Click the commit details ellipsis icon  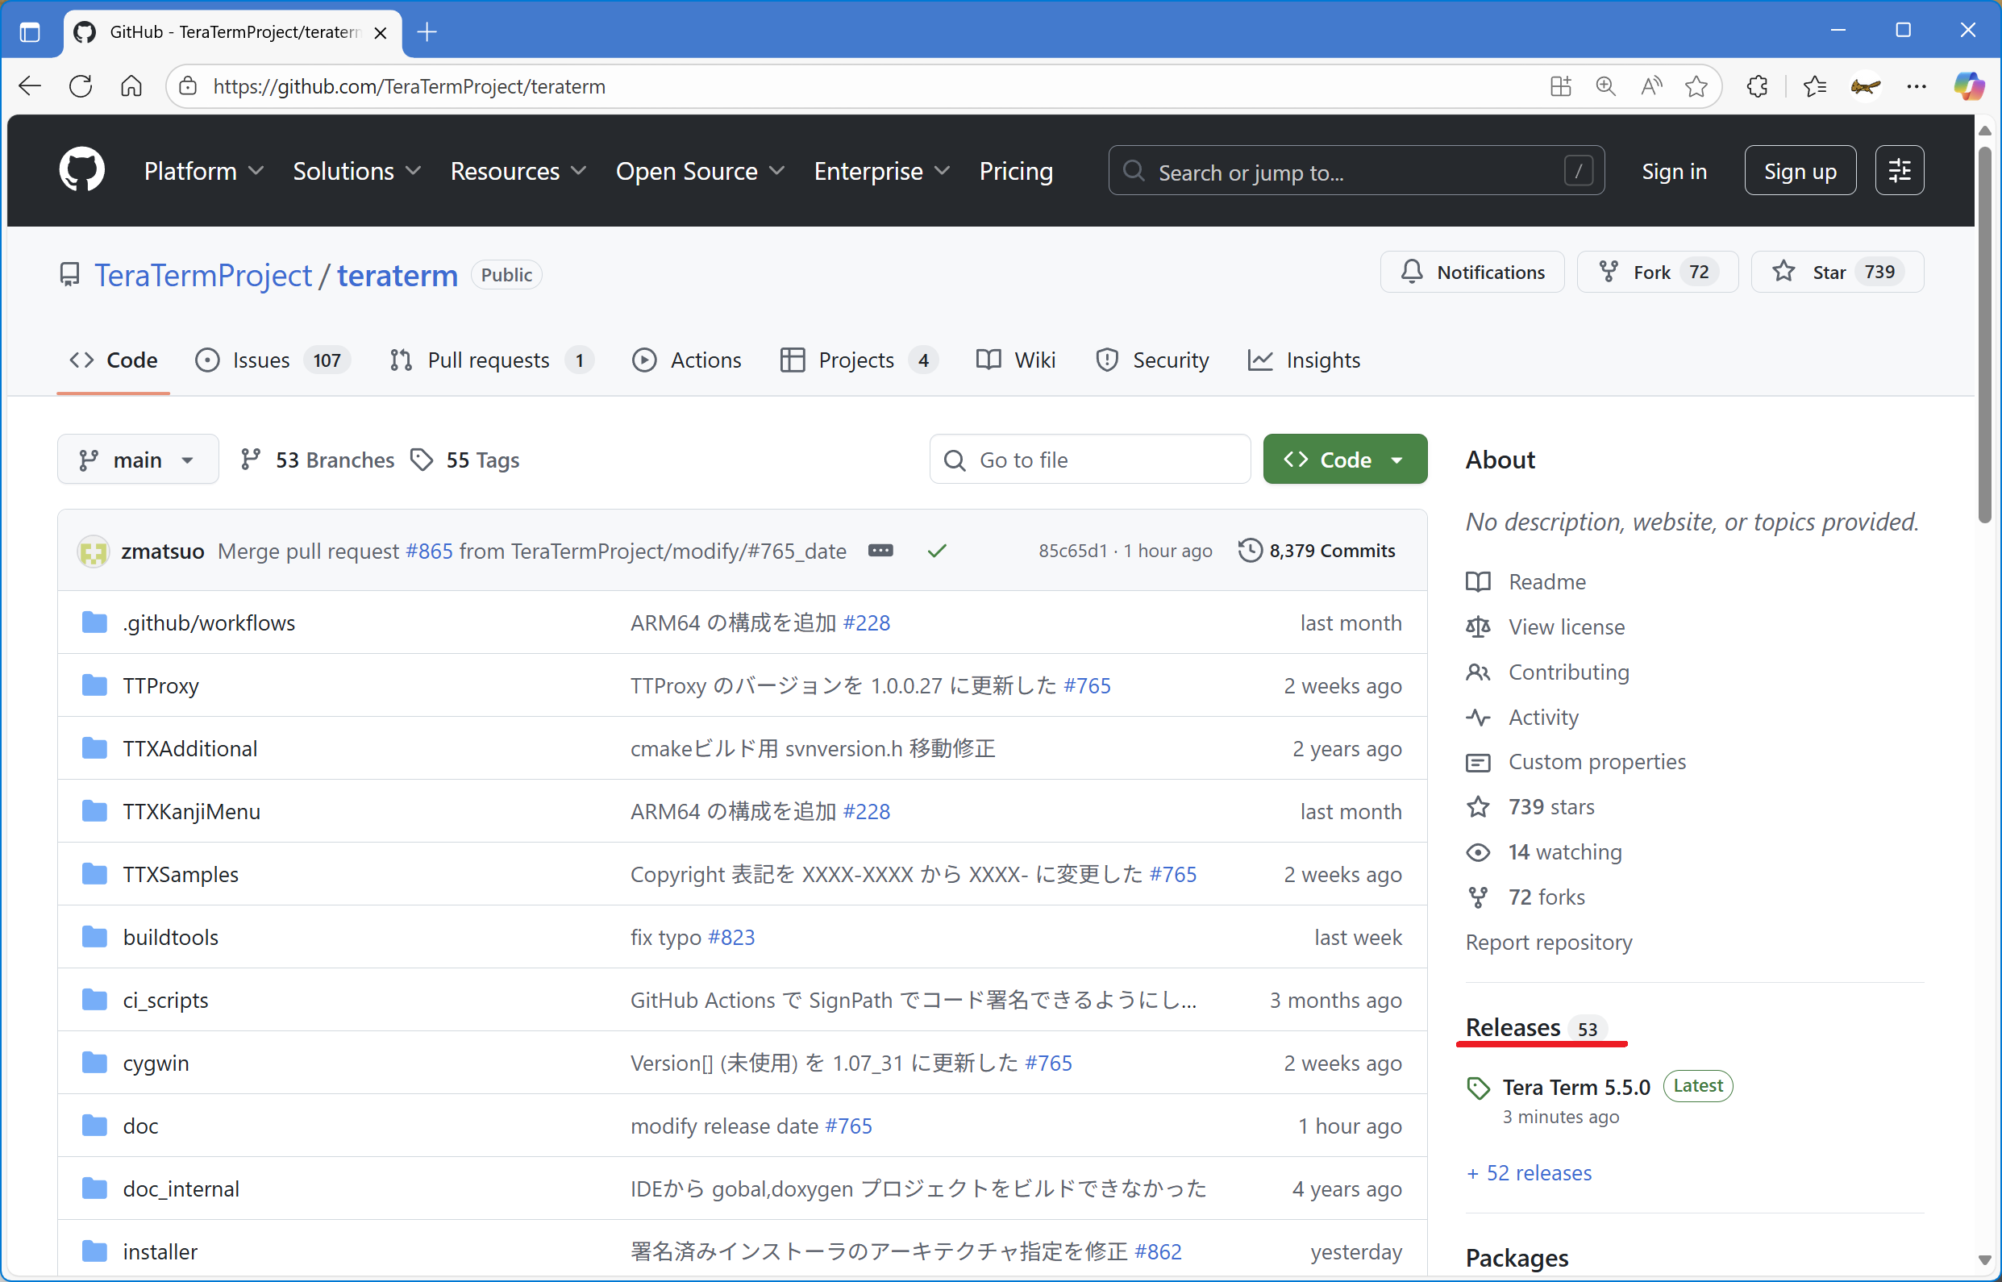[x=880, y=550]
